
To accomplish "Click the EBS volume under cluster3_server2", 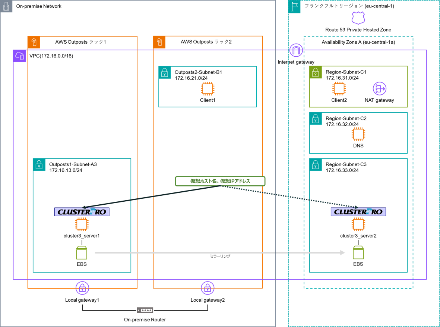I will (x=358, y=253).
